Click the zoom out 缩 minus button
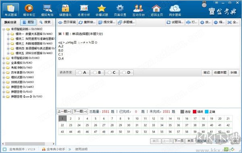 [x=219, y=22]
